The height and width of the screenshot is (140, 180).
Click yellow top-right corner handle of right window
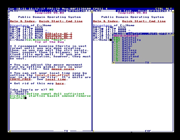[173, 12]
